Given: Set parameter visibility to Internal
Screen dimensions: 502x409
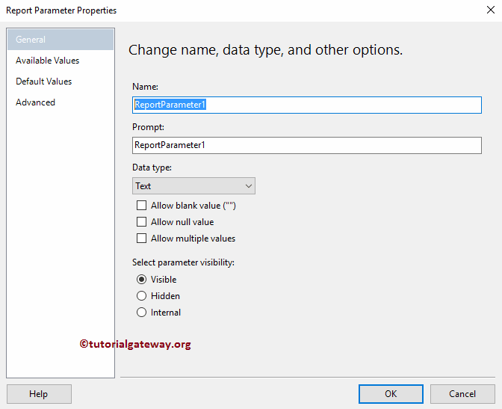Looking at the screenshot, I should 142,313.
